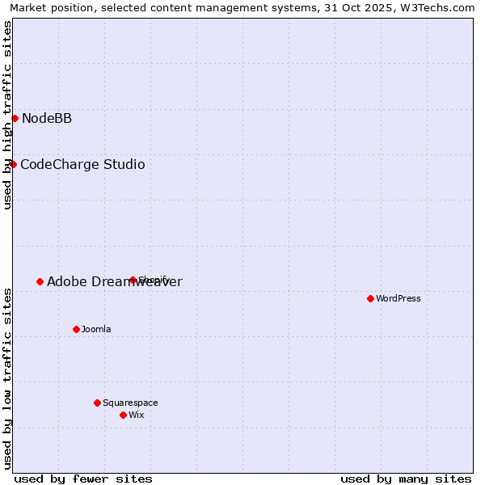This screenshot has width=485, height=485.
Task: Click the Shopify red data point
Action: click(133, 280)
